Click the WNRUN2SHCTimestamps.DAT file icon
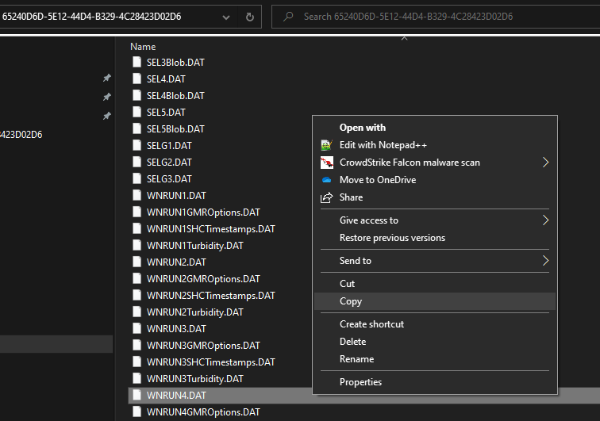Viewport: 600px width, 421px height. click(x=137, y=295)
